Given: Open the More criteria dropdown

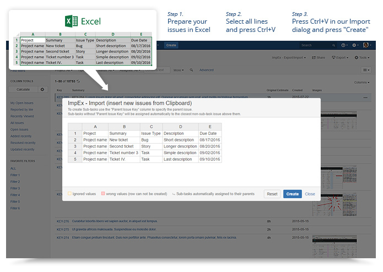Looking at the screenshot, I should (179, 70).
